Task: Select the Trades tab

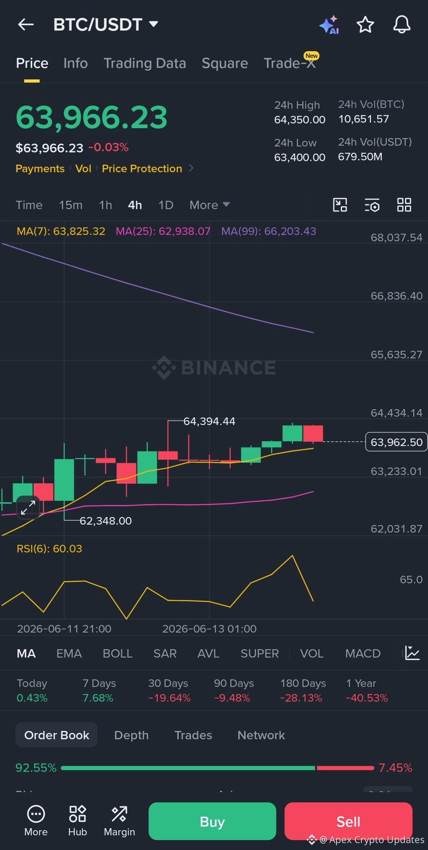Action: pyautogui.click(x=193, y=735)
